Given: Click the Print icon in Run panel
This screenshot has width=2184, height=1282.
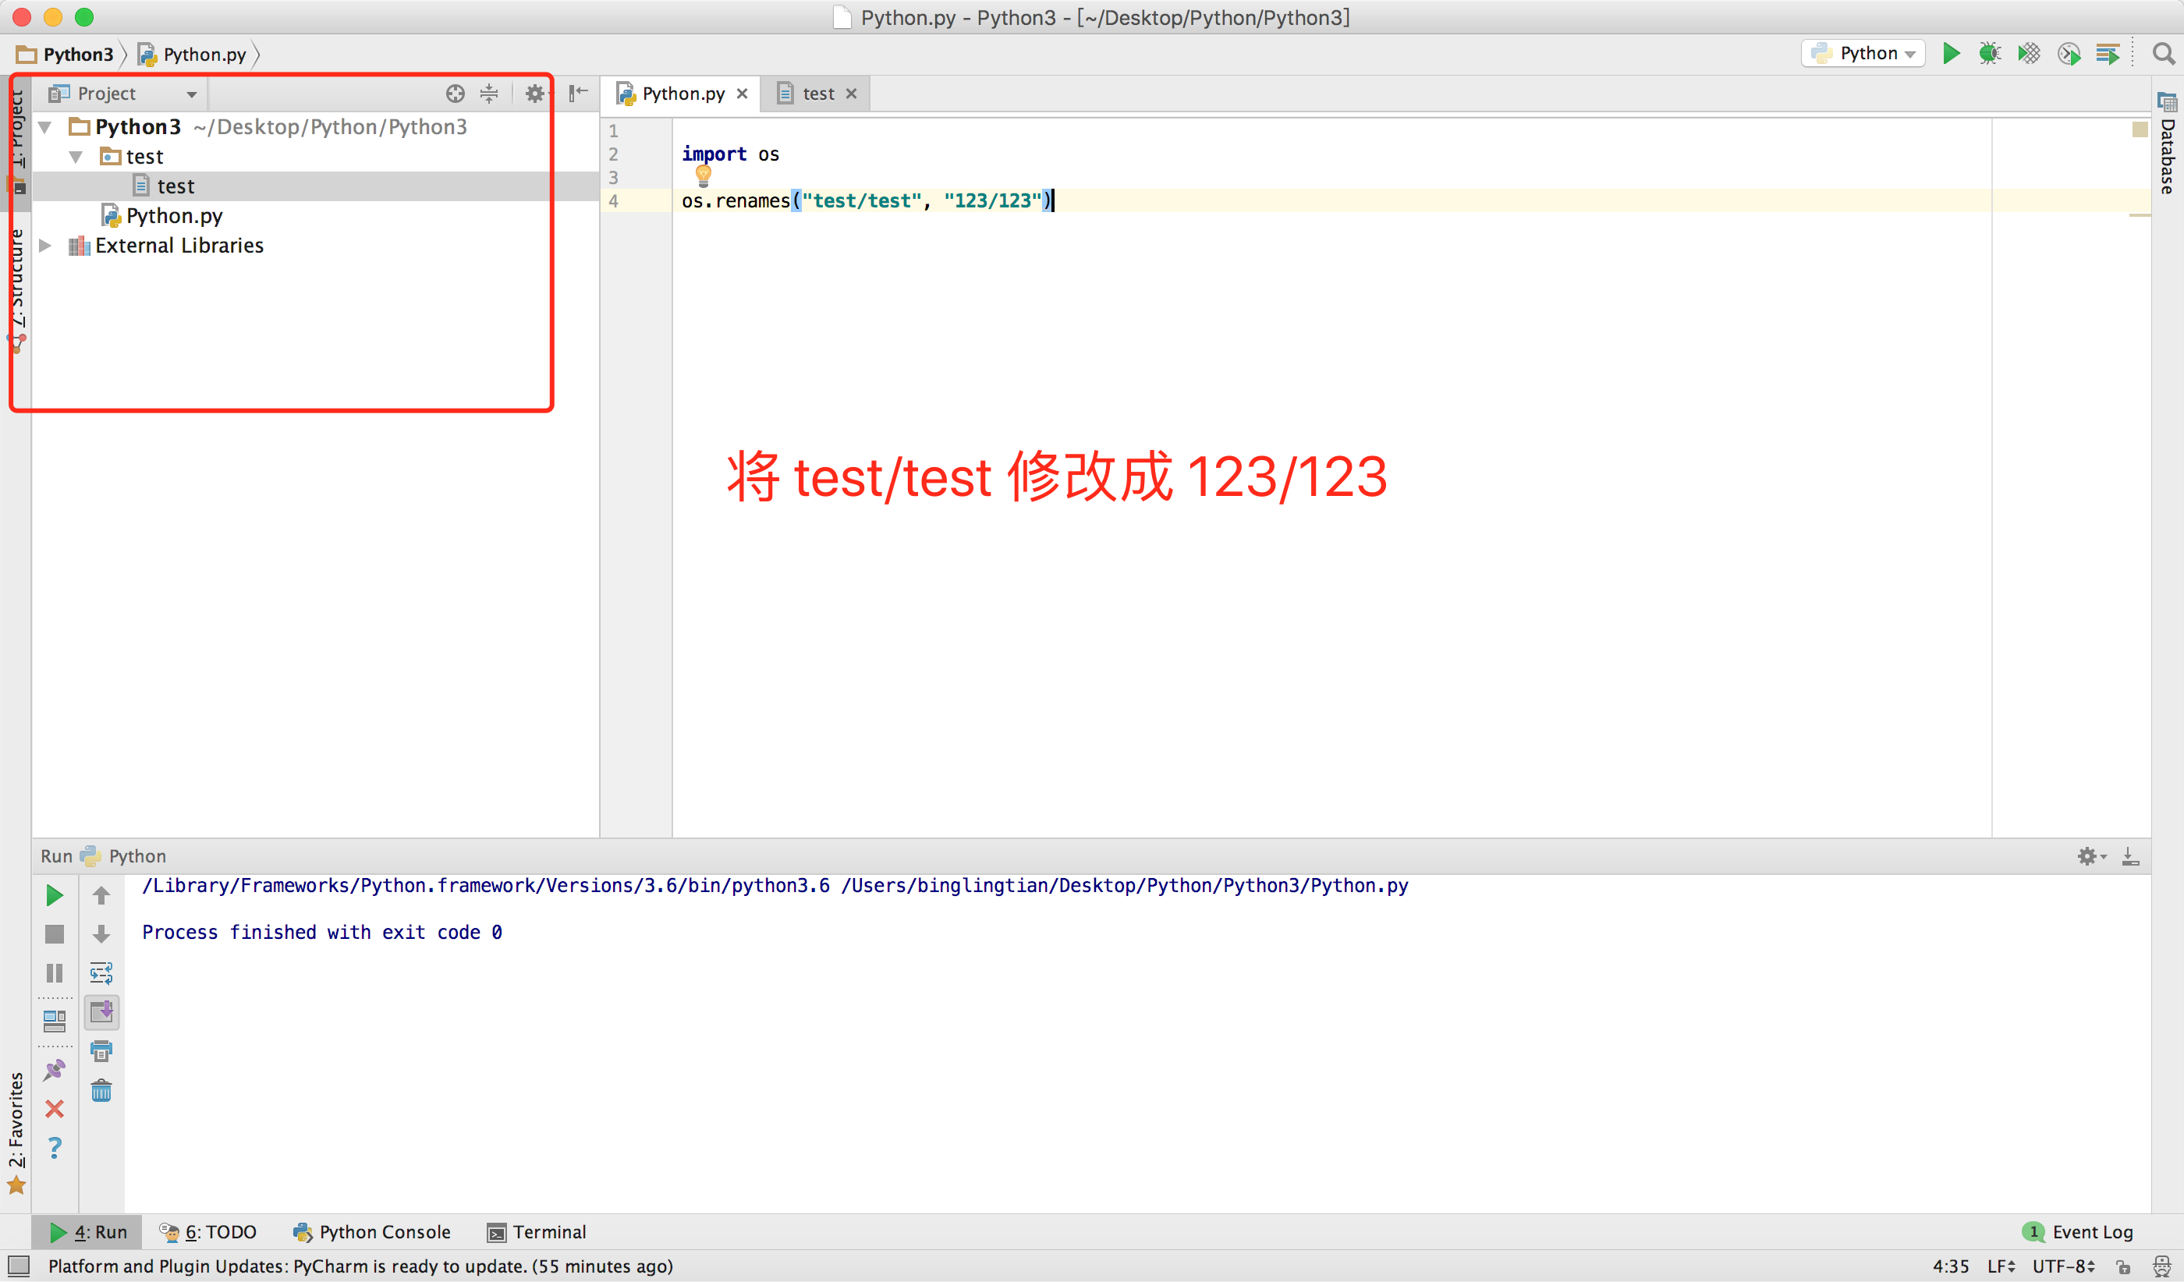Looking at the screenshot, I should [x=101, y=1050].
